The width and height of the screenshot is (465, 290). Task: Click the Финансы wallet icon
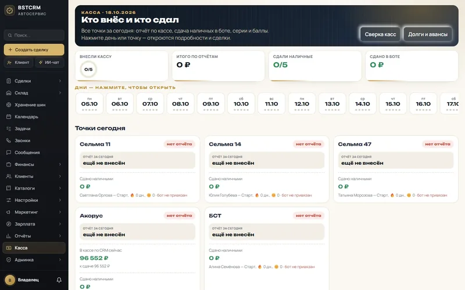(9, 164)
